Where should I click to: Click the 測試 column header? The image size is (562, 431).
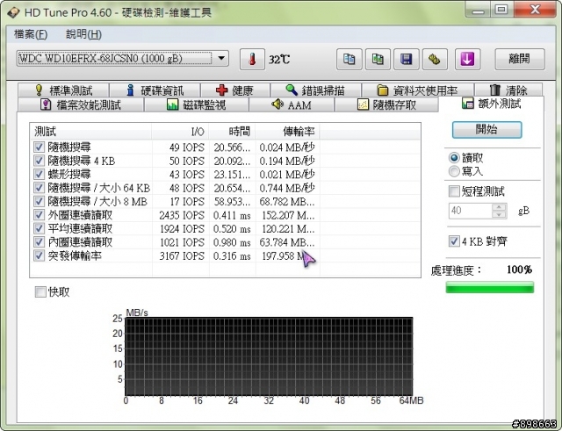tap(90, 132)
